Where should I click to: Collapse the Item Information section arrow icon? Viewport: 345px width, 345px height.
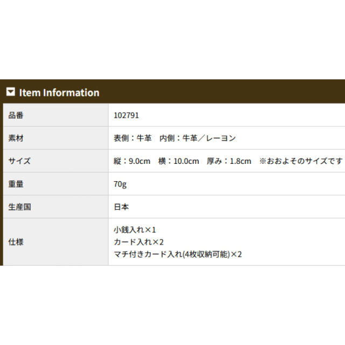[11, 92]
